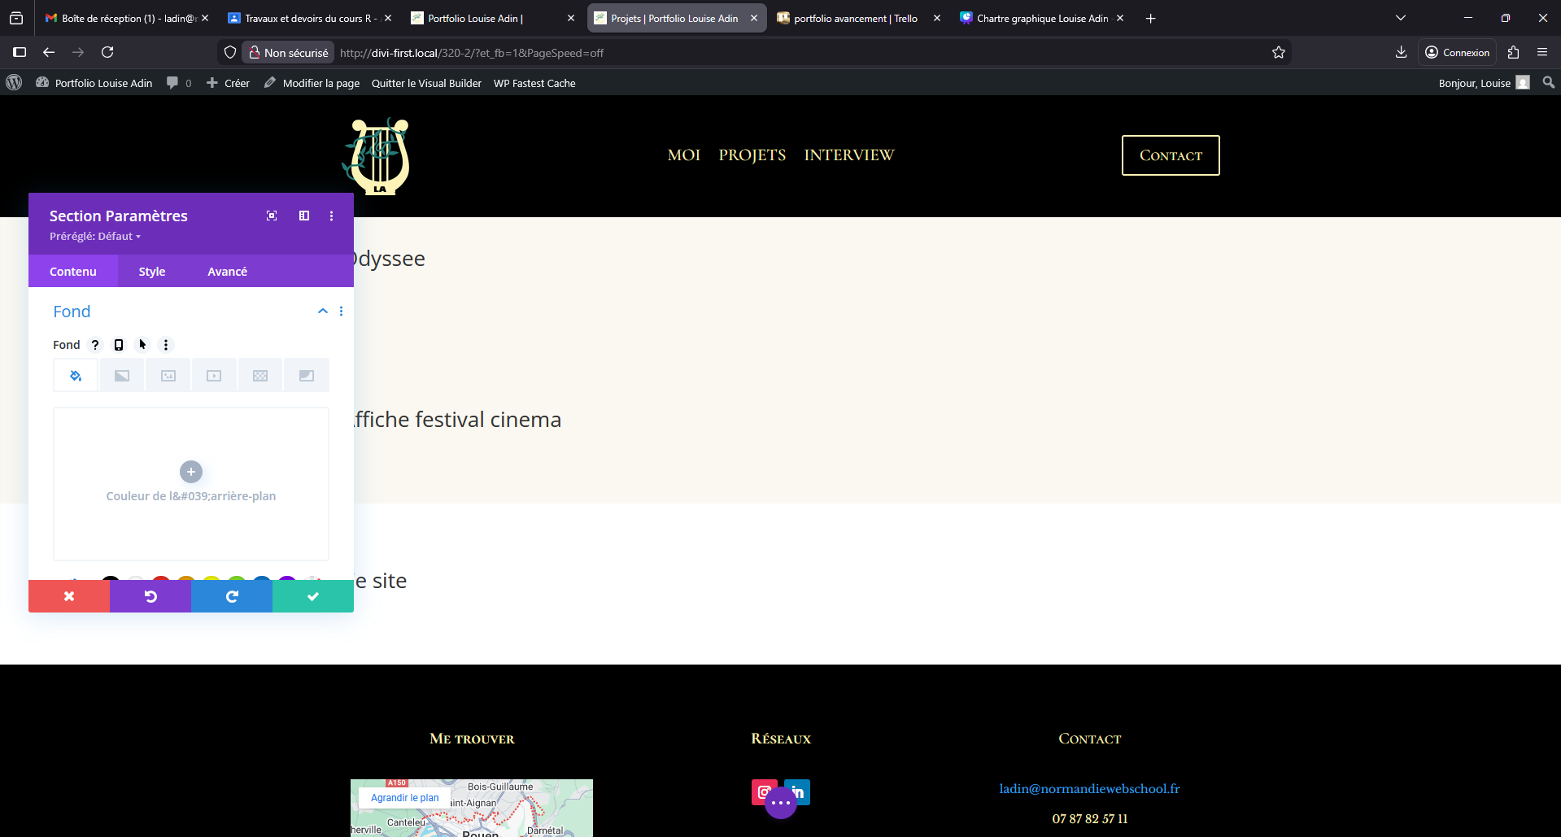Screen dimensions: 1561x837
Task: Click Quitter le Visual Builder
Action: click(426, 83)
